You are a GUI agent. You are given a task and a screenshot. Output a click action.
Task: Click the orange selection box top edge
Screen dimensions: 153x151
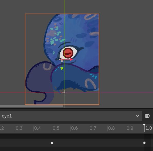coord(62,14)
